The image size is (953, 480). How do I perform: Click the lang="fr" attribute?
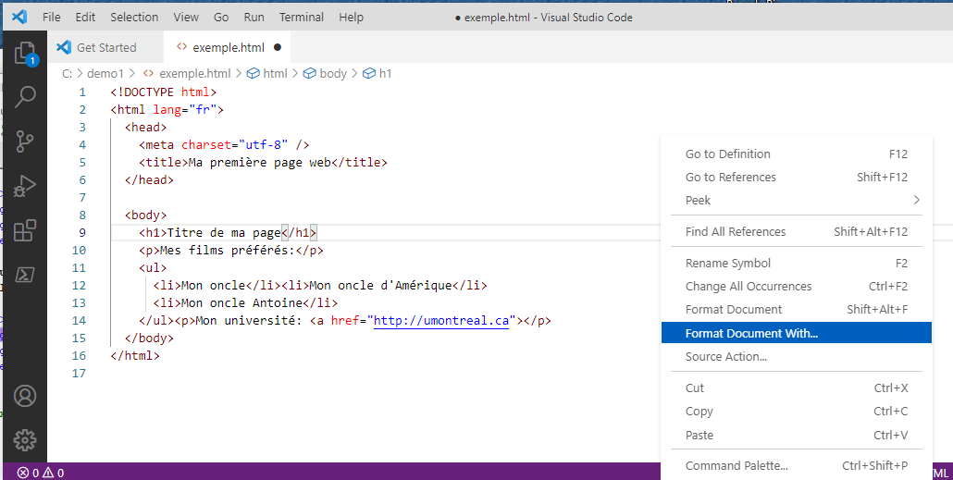coord(185,110)
